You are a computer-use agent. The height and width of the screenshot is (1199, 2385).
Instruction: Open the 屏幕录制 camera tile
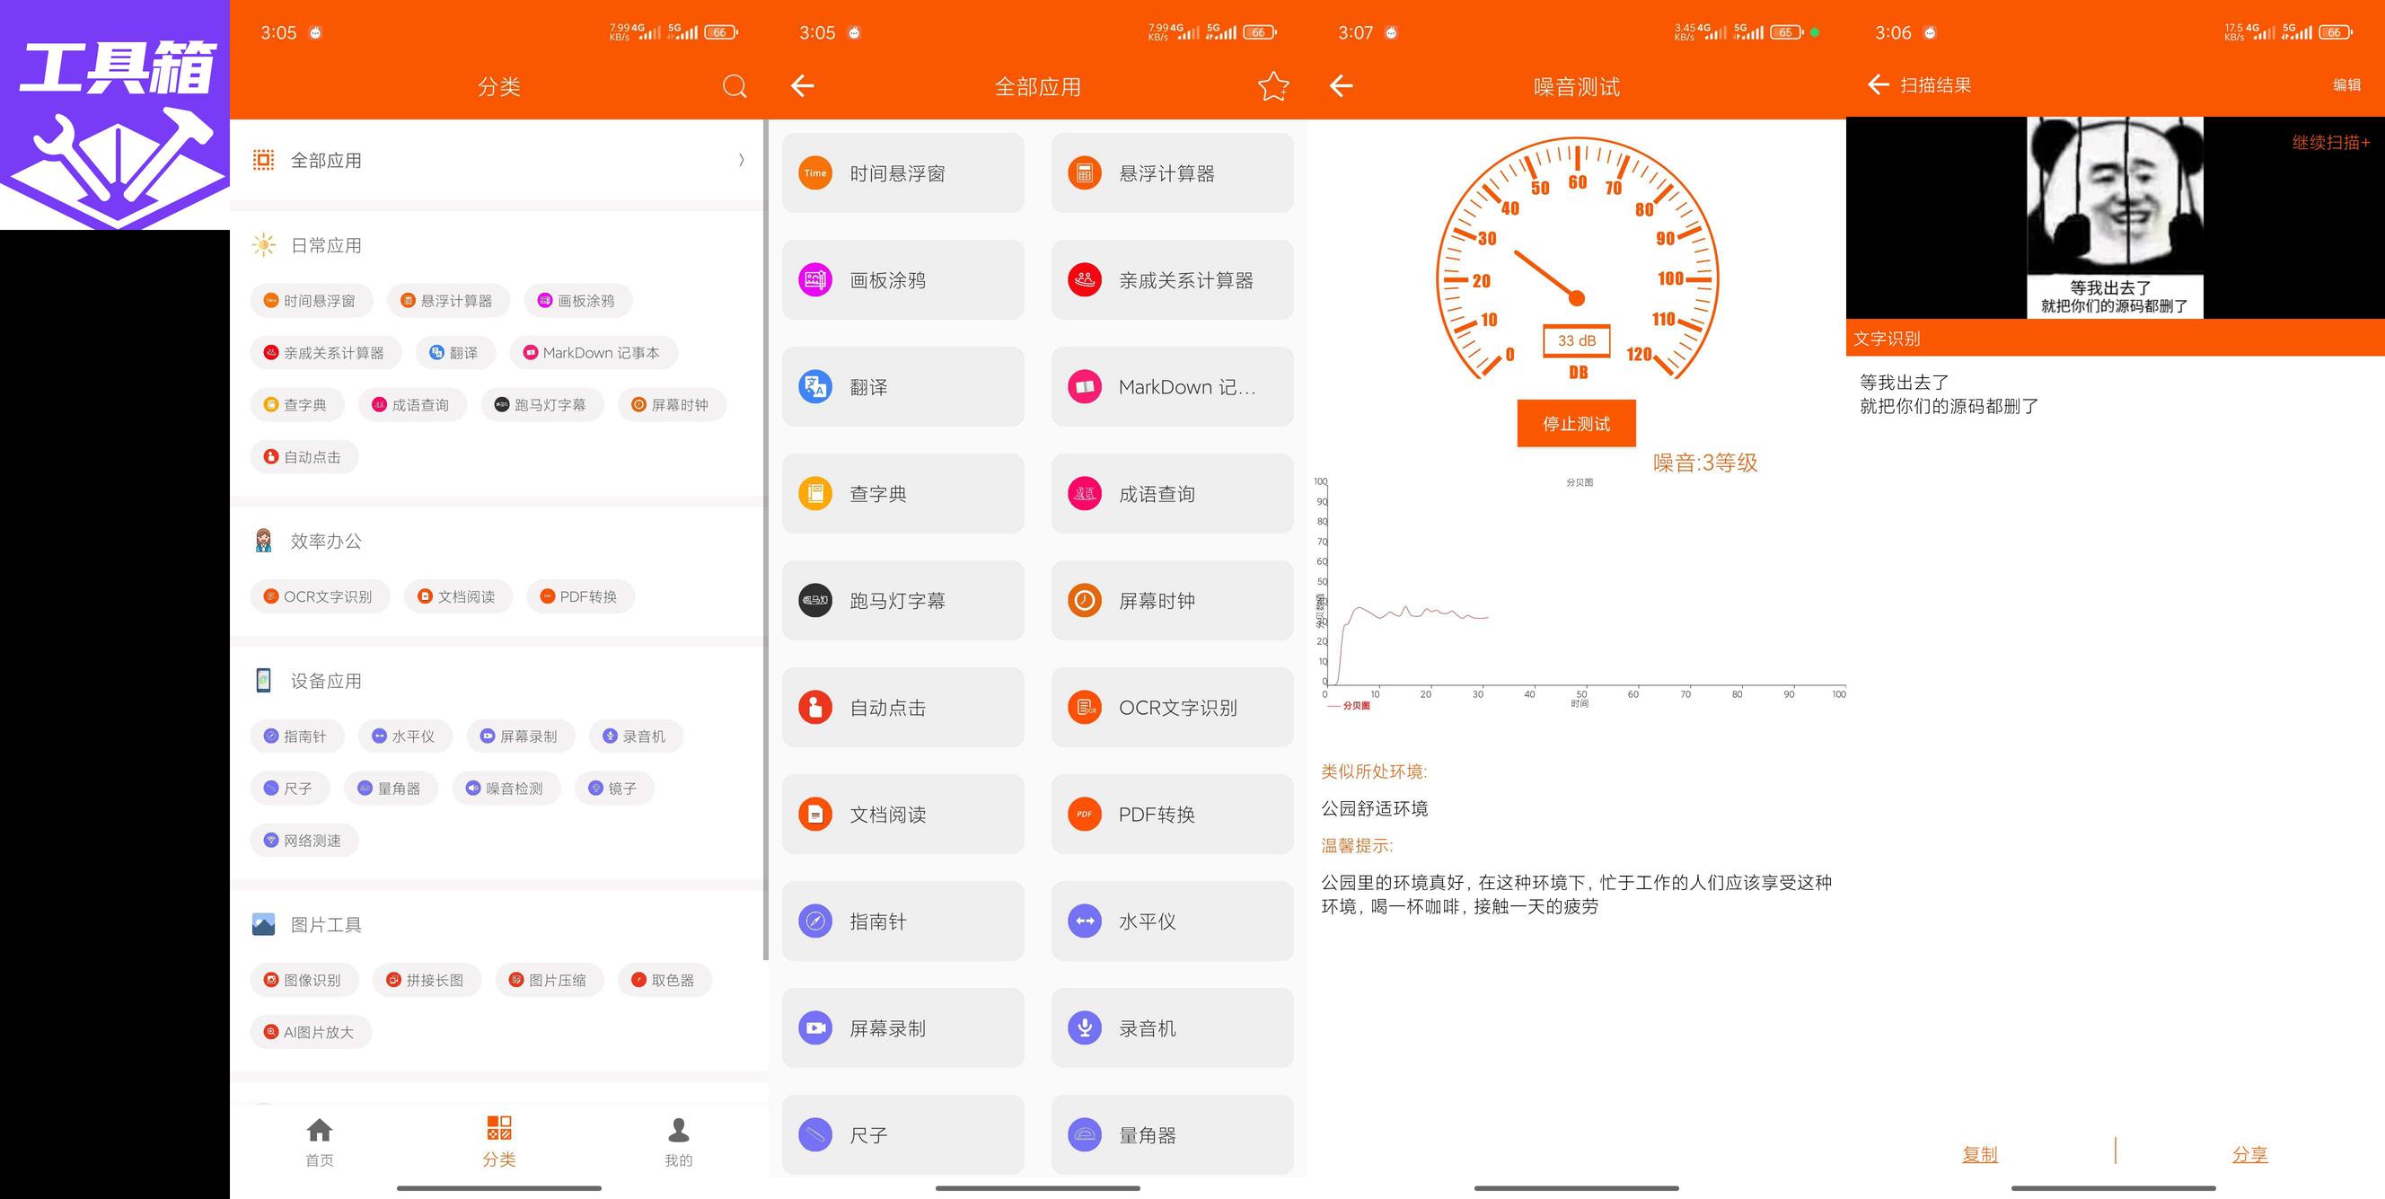tap(902, 1027)
